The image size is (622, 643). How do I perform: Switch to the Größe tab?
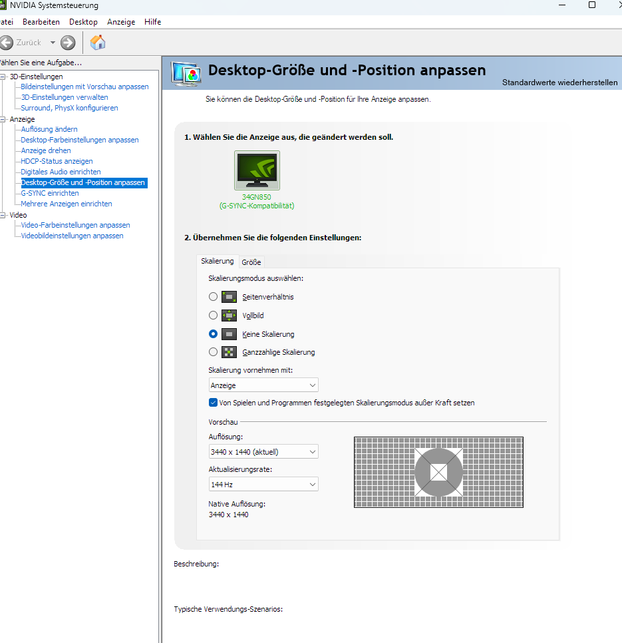pyautogui.click(x=251, y=262)
